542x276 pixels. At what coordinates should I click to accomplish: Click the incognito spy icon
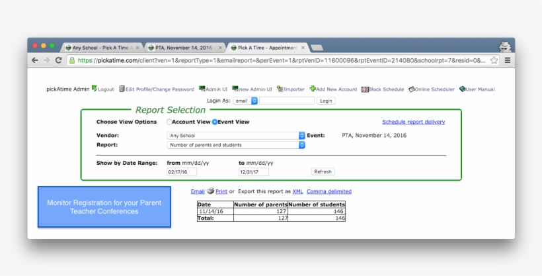click(505, 46)
